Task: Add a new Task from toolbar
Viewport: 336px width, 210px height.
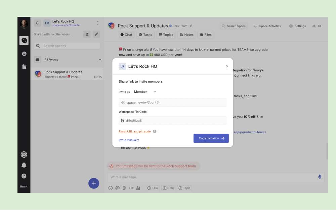Action: click(153, 188)
